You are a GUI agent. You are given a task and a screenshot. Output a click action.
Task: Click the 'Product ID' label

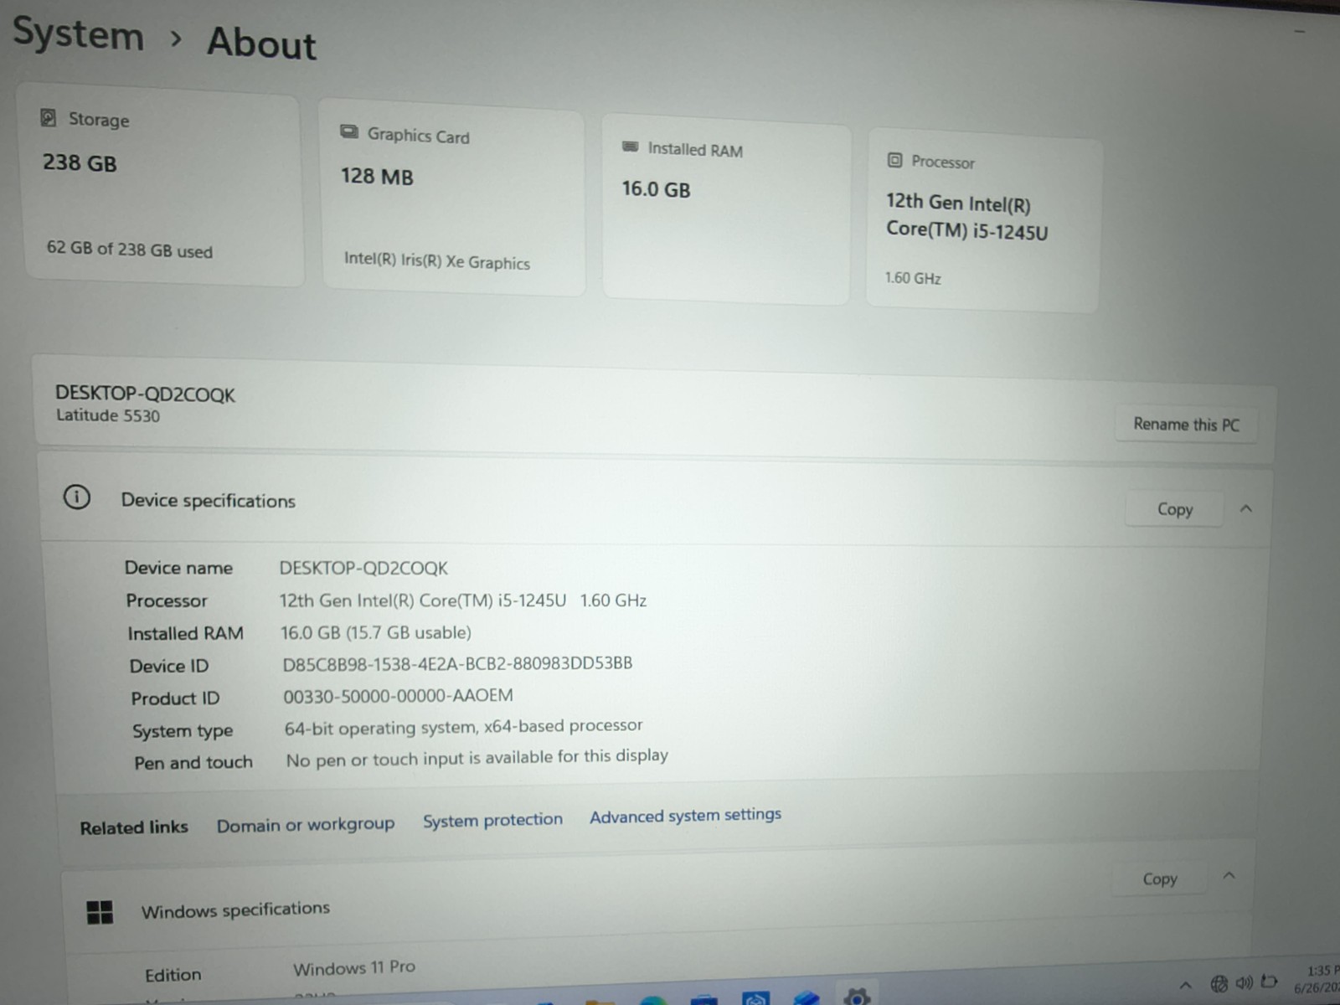175,698
